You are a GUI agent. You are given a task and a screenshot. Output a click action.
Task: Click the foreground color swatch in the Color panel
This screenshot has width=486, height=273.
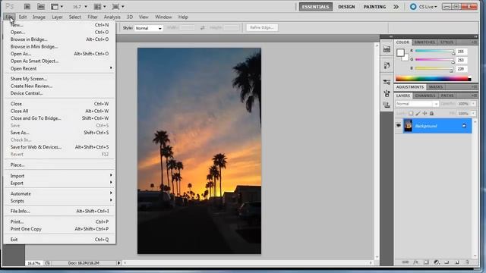tap(400, 52)
